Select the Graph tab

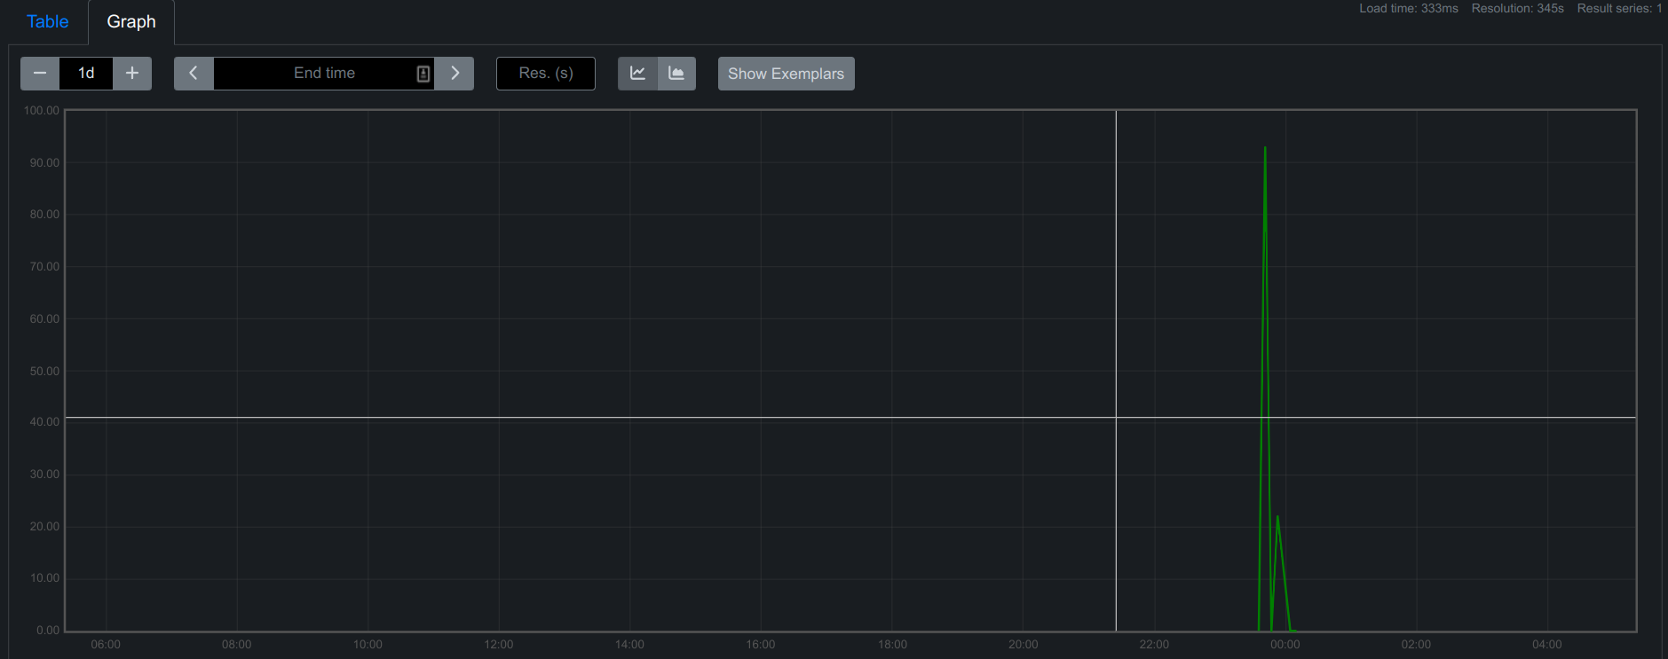pos(131,21)
